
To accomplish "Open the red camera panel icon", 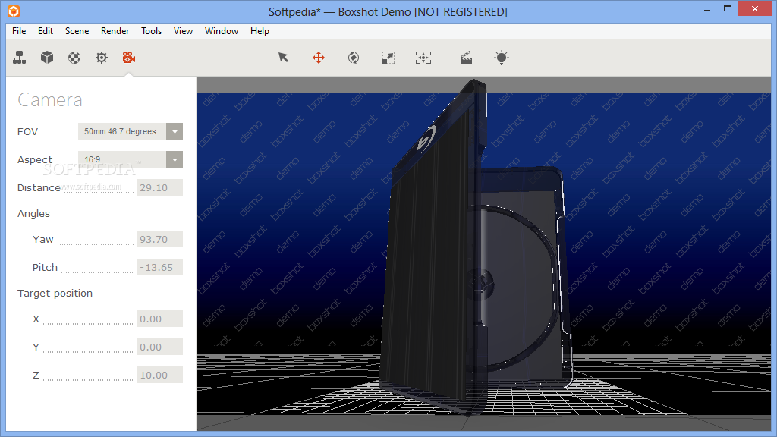I will click(129, 58).
